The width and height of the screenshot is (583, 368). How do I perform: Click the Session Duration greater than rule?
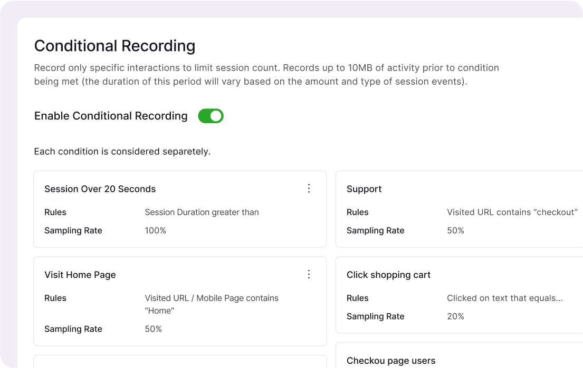(202, 212)
